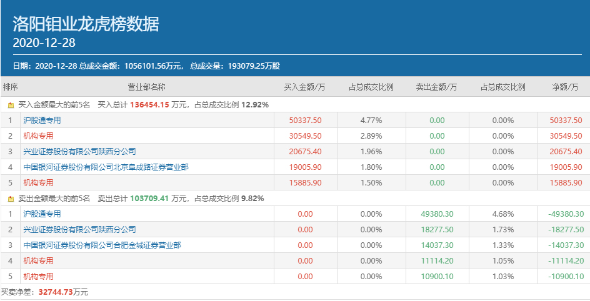Open 机构专用 link ranked 5 in sell list
The image size is (590, 301).
tap(38, 277)
